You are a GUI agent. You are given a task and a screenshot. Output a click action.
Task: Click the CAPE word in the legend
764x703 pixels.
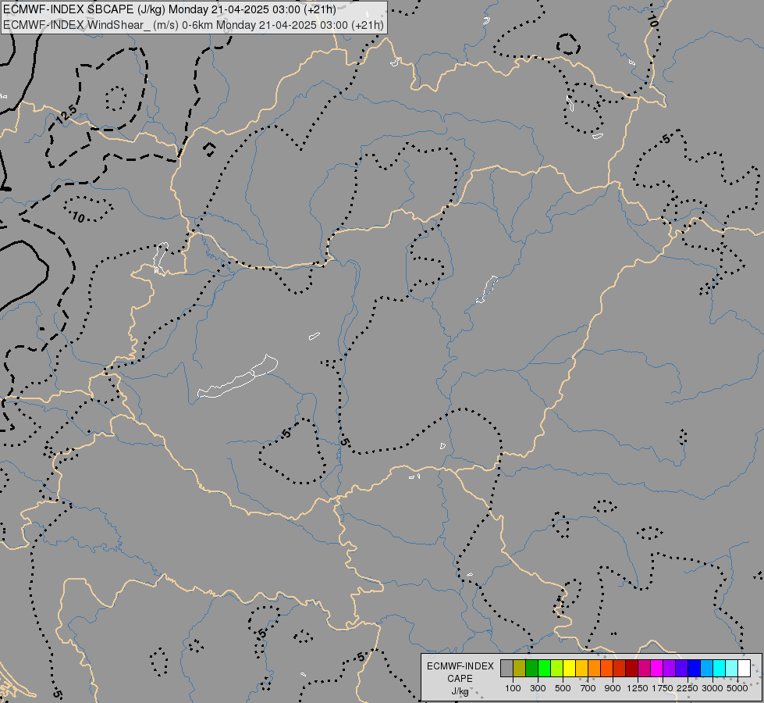click(x=460, y=679)
